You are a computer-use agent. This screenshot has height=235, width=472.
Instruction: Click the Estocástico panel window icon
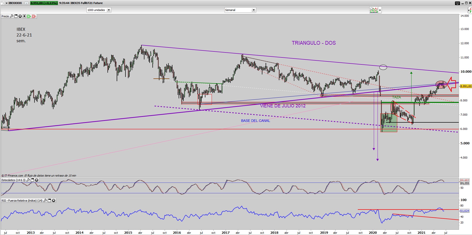32,180
